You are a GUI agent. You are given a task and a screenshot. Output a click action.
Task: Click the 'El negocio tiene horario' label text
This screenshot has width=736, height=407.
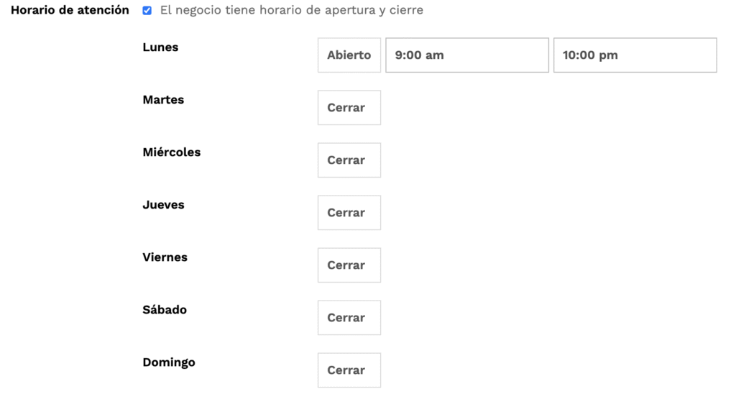291,11
